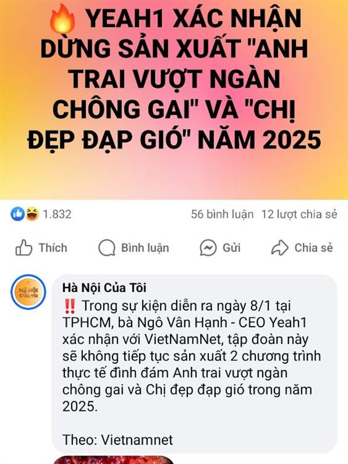This screenshot has height=464, width=348.
Task: Tap the red double exclamation emoji
Action: click(x=70, y=306)
